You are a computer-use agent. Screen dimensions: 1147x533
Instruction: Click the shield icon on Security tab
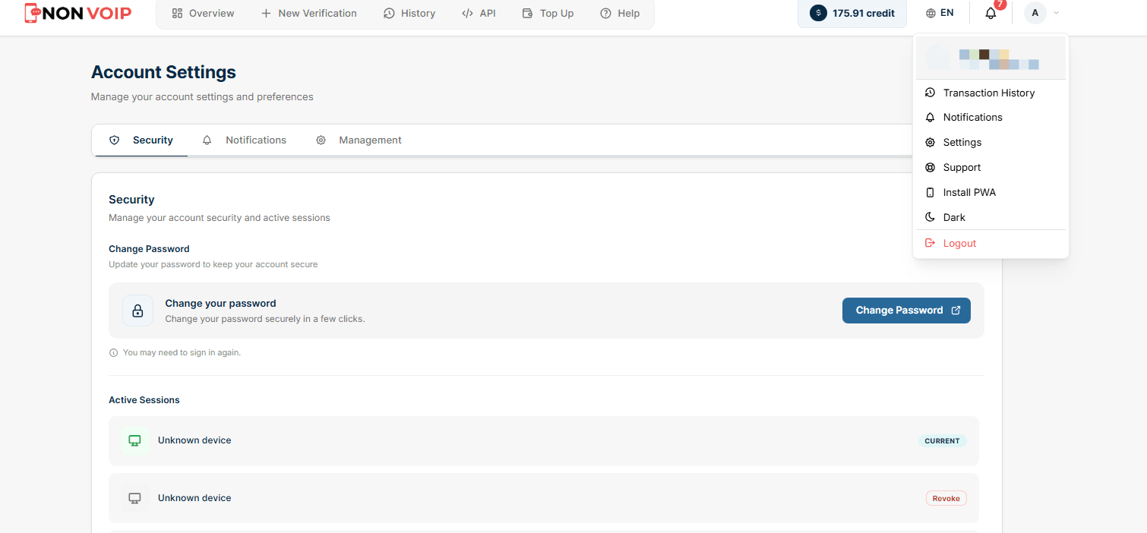coord(115,140)
